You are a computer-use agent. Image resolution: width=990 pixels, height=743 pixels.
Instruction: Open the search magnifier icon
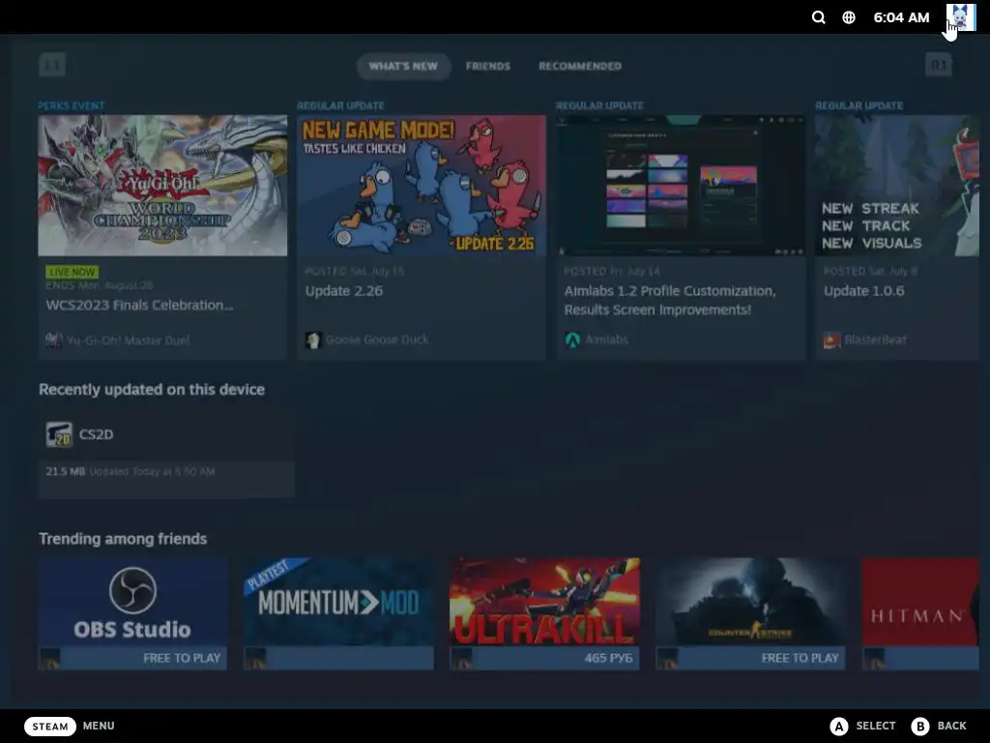pyautogui.click(x=818, y=17)
